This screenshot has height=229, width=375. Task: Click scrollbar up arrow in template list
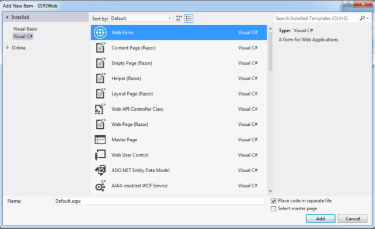(x=270, y=29)
